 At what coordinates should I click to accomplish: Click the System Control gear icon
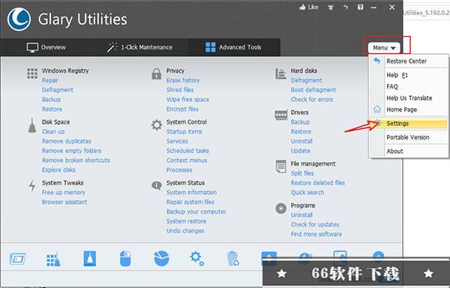pos(157,125)
